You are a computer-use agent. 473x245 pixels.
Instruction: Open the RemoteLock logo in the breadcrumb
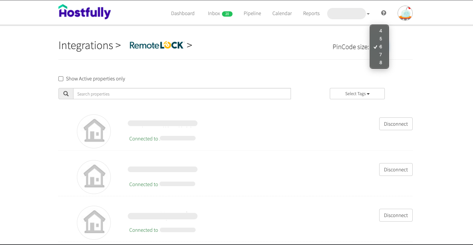[157, 45]
